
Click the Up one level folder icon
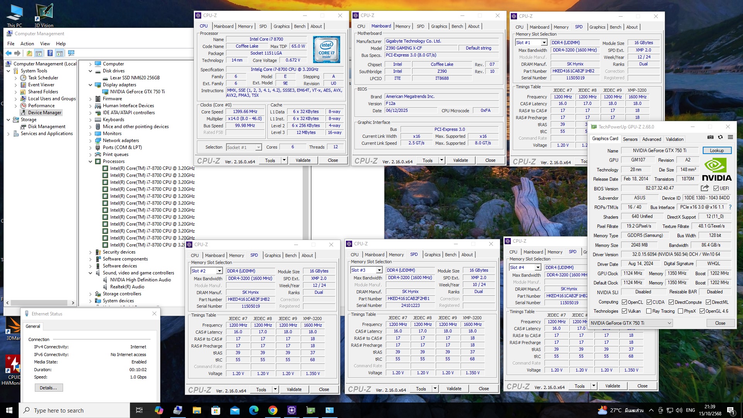[29, 53]
